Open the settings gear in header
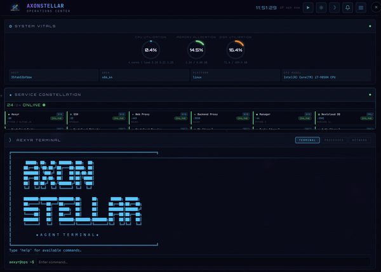Image resolution: width=381 pixels, height=272 pixels. point(321,8)
